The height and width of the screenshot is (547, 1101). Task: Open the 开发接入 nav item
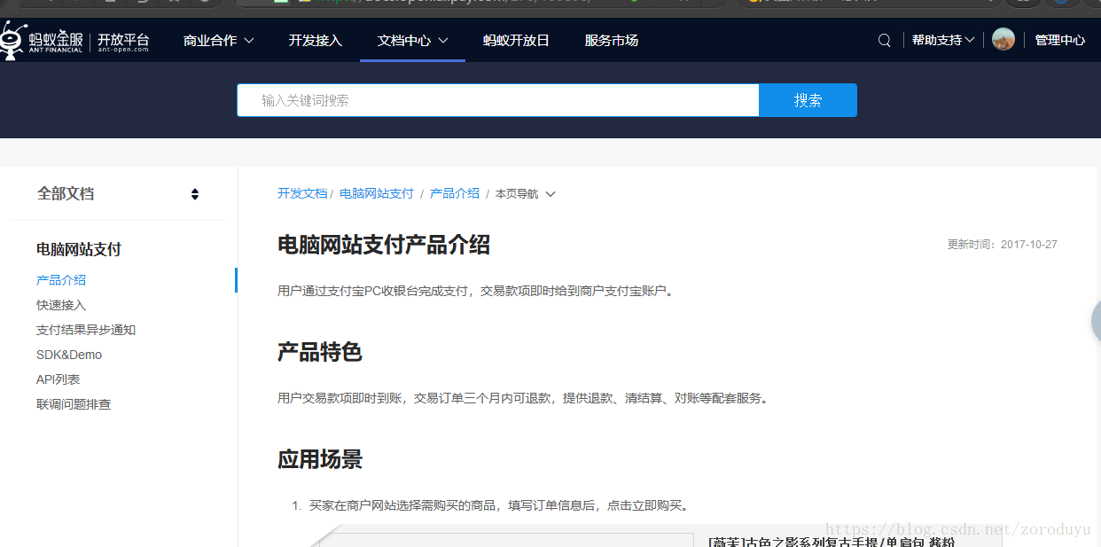[315, 41]
